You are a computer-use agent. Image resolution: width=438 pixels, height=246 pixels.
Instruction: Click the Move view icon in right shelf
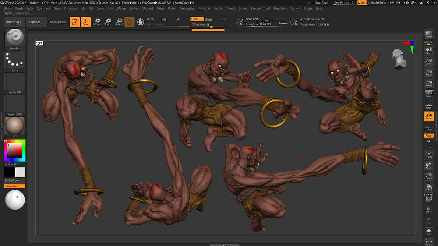pyautogui.click(x=428, y=165)
